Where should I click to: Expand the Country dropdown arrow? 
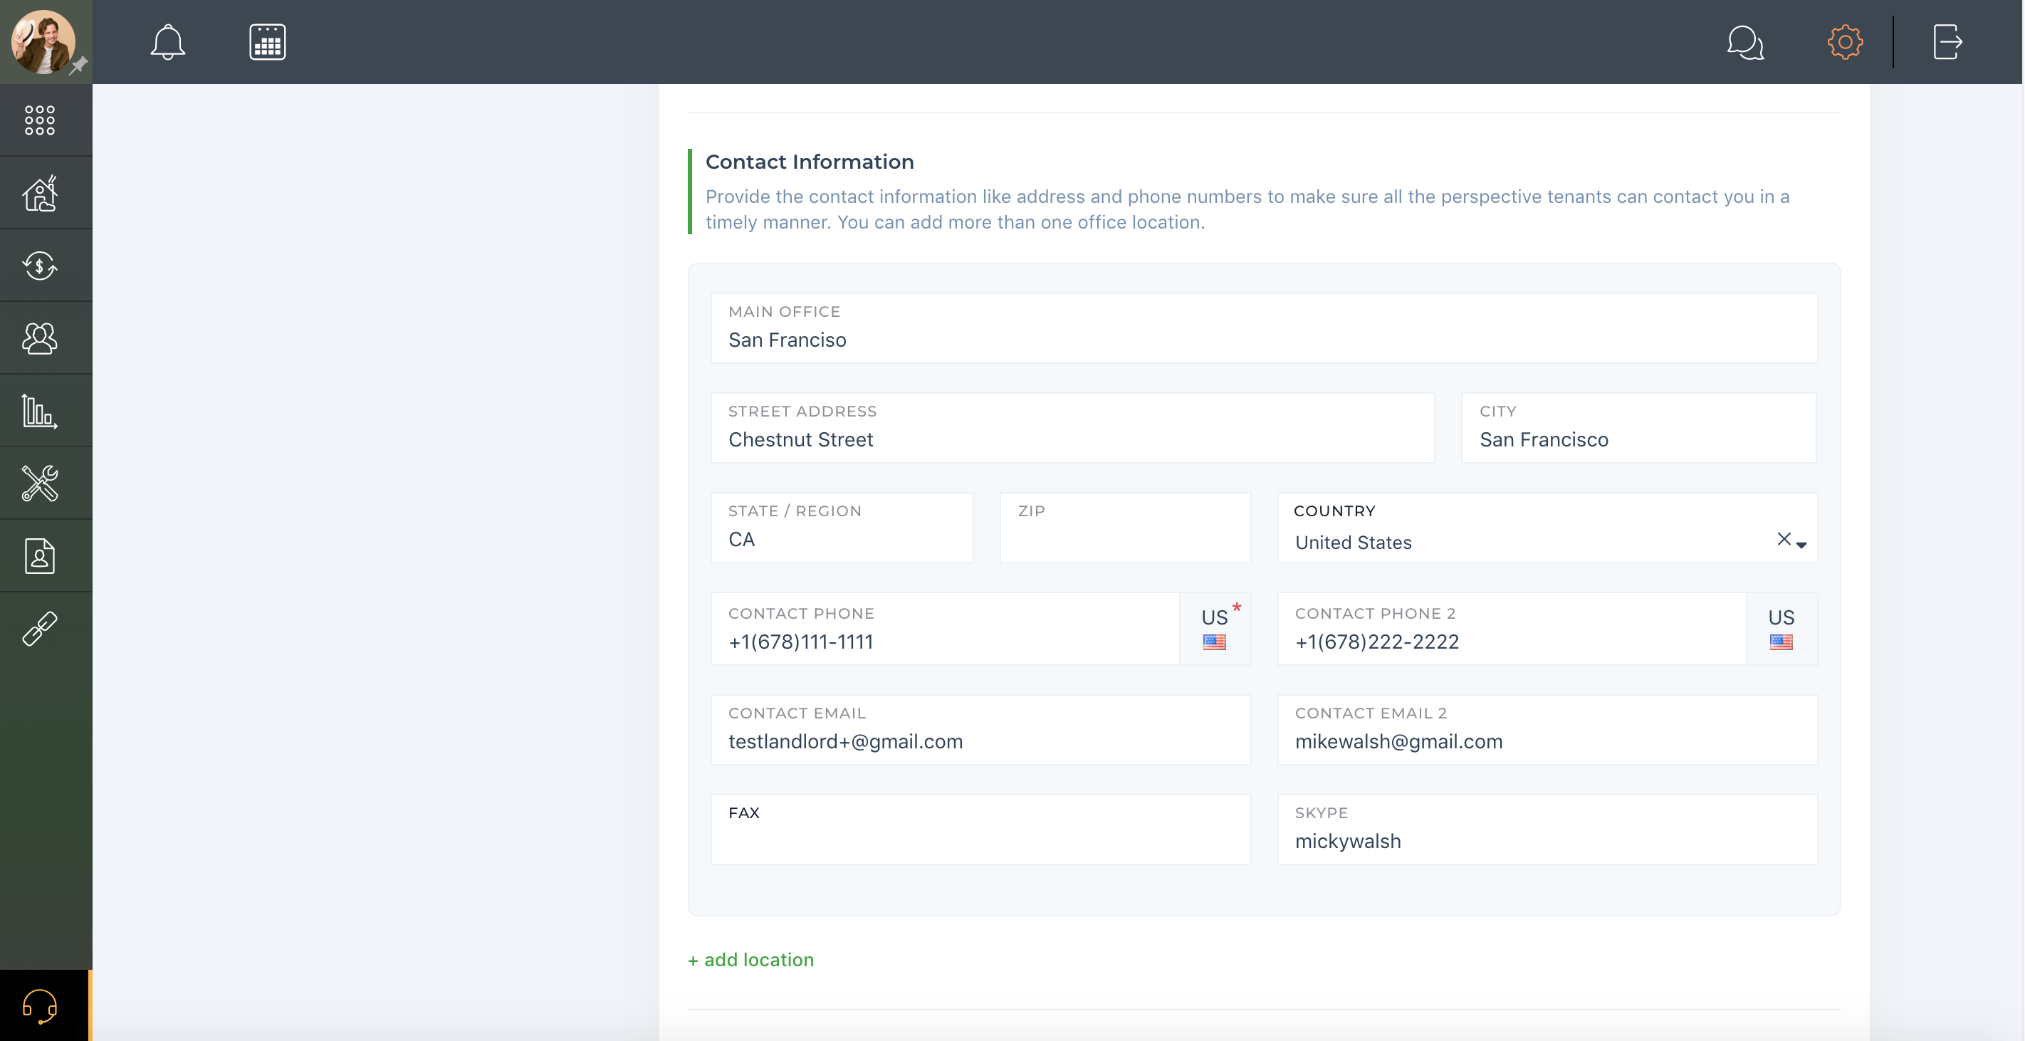(1801, 545)
